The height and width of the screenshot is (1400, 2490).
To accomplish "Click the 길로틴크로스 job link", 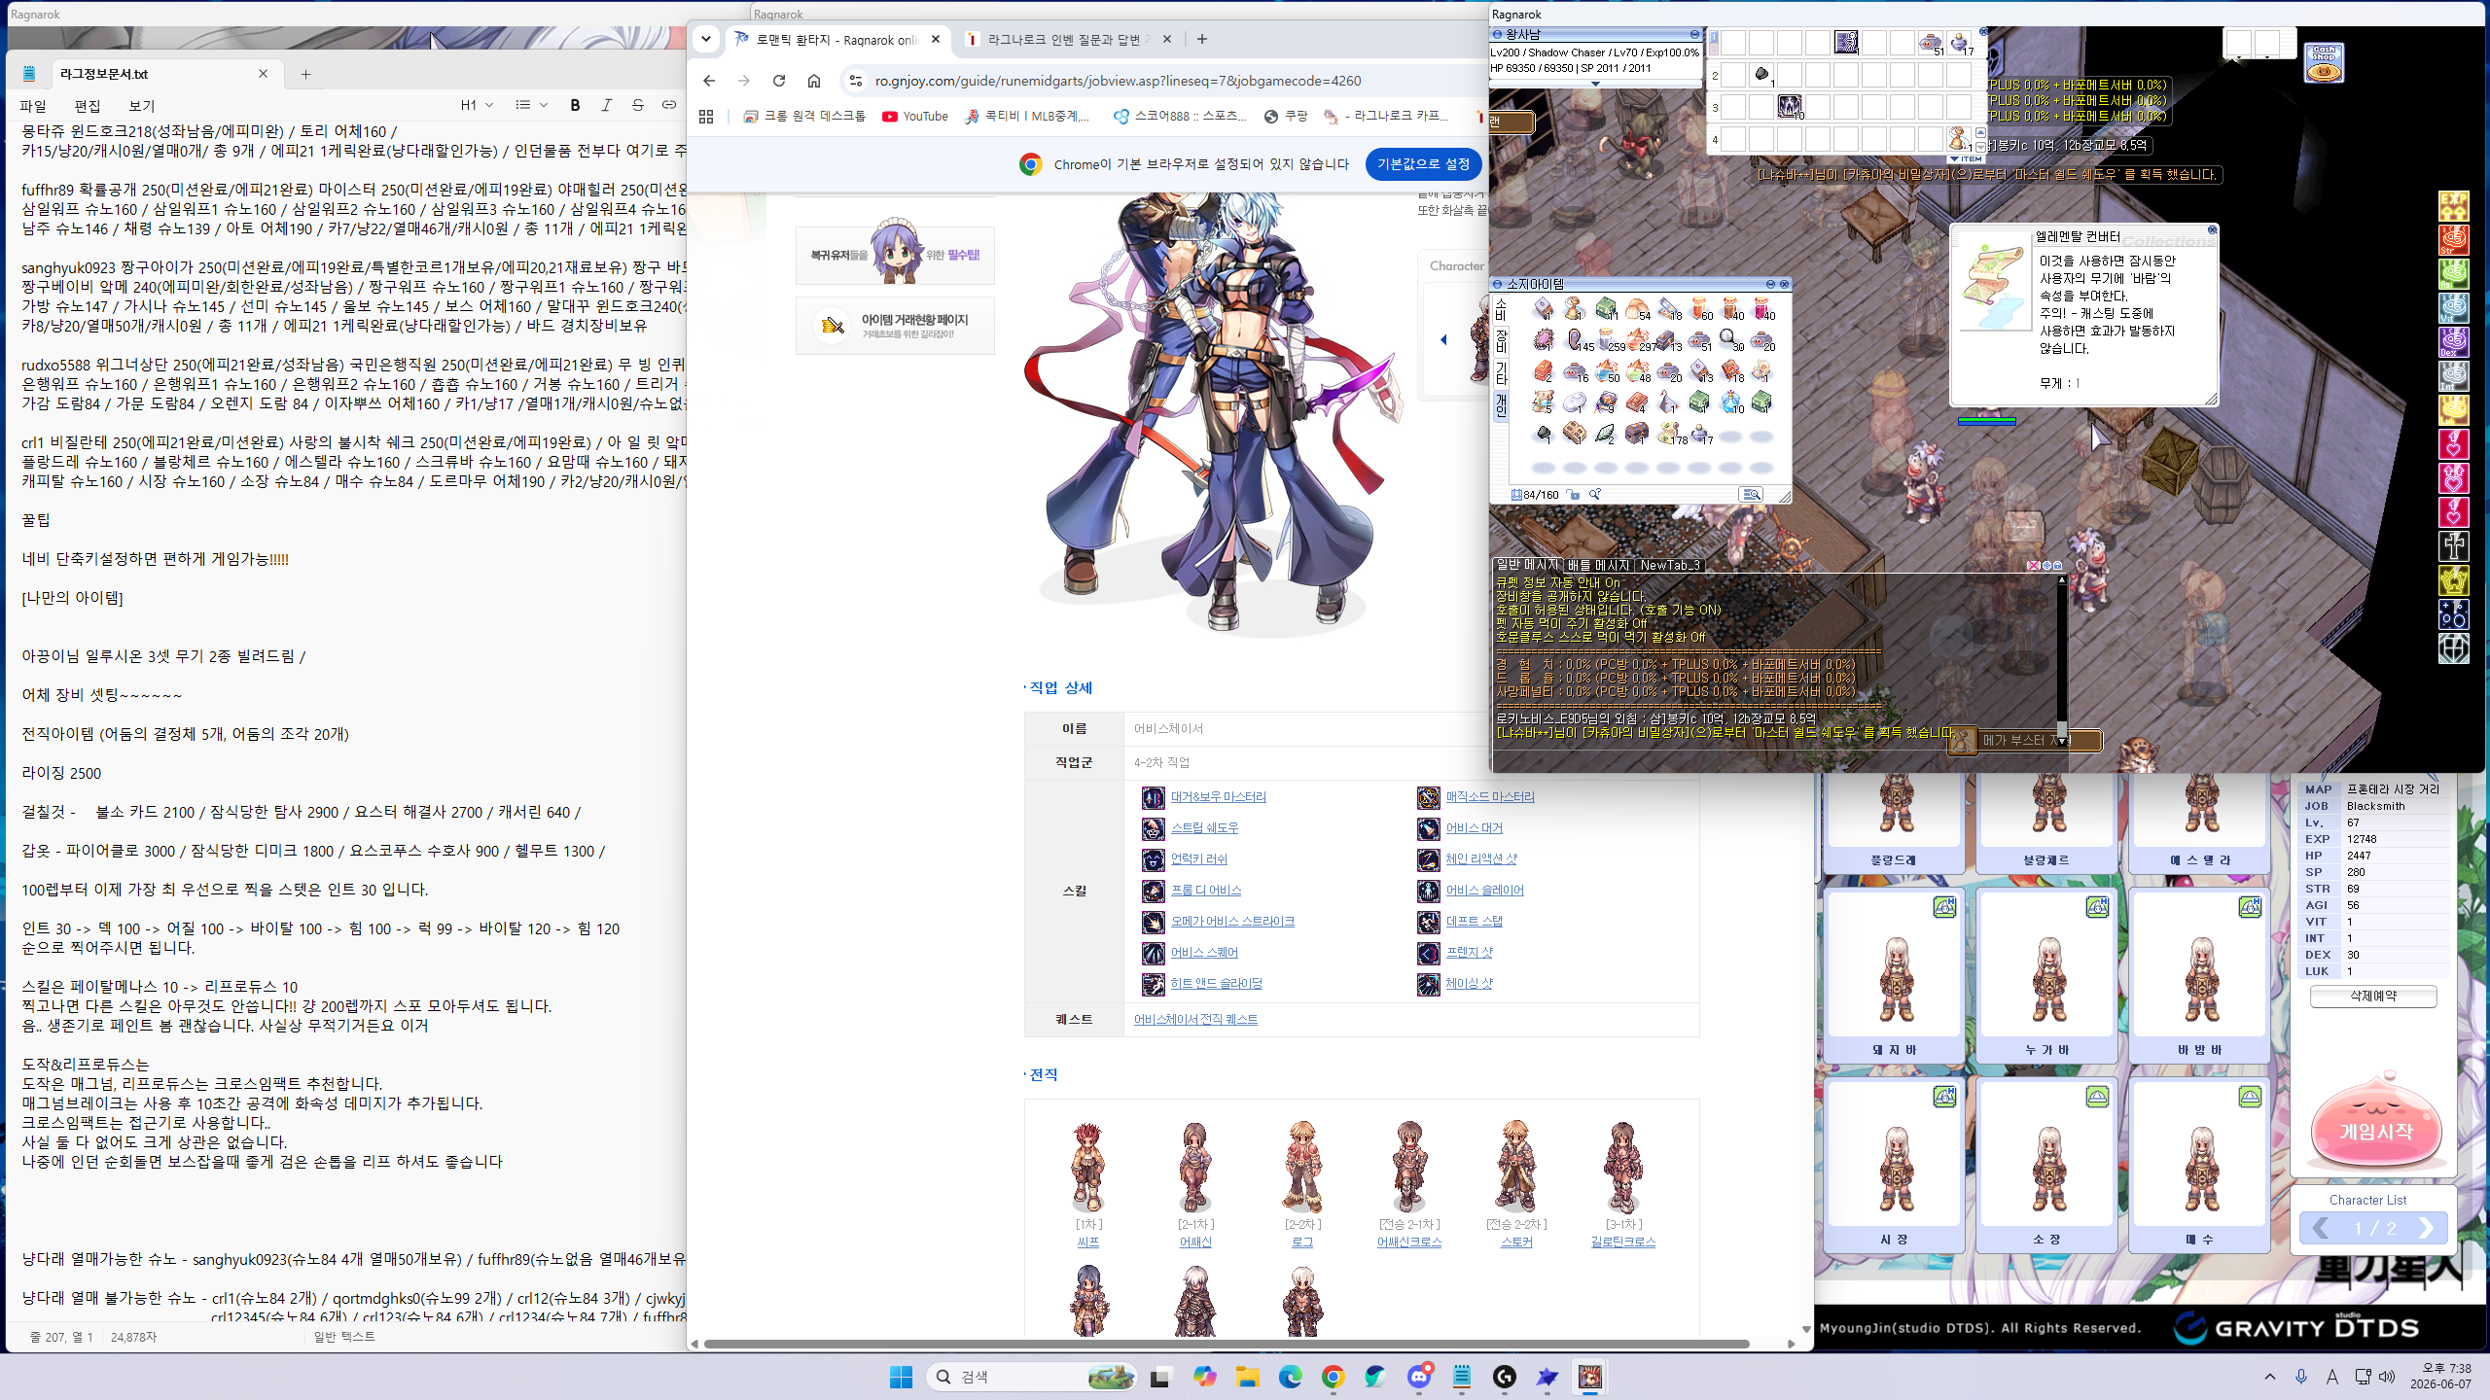I will coord(1622,1242).
